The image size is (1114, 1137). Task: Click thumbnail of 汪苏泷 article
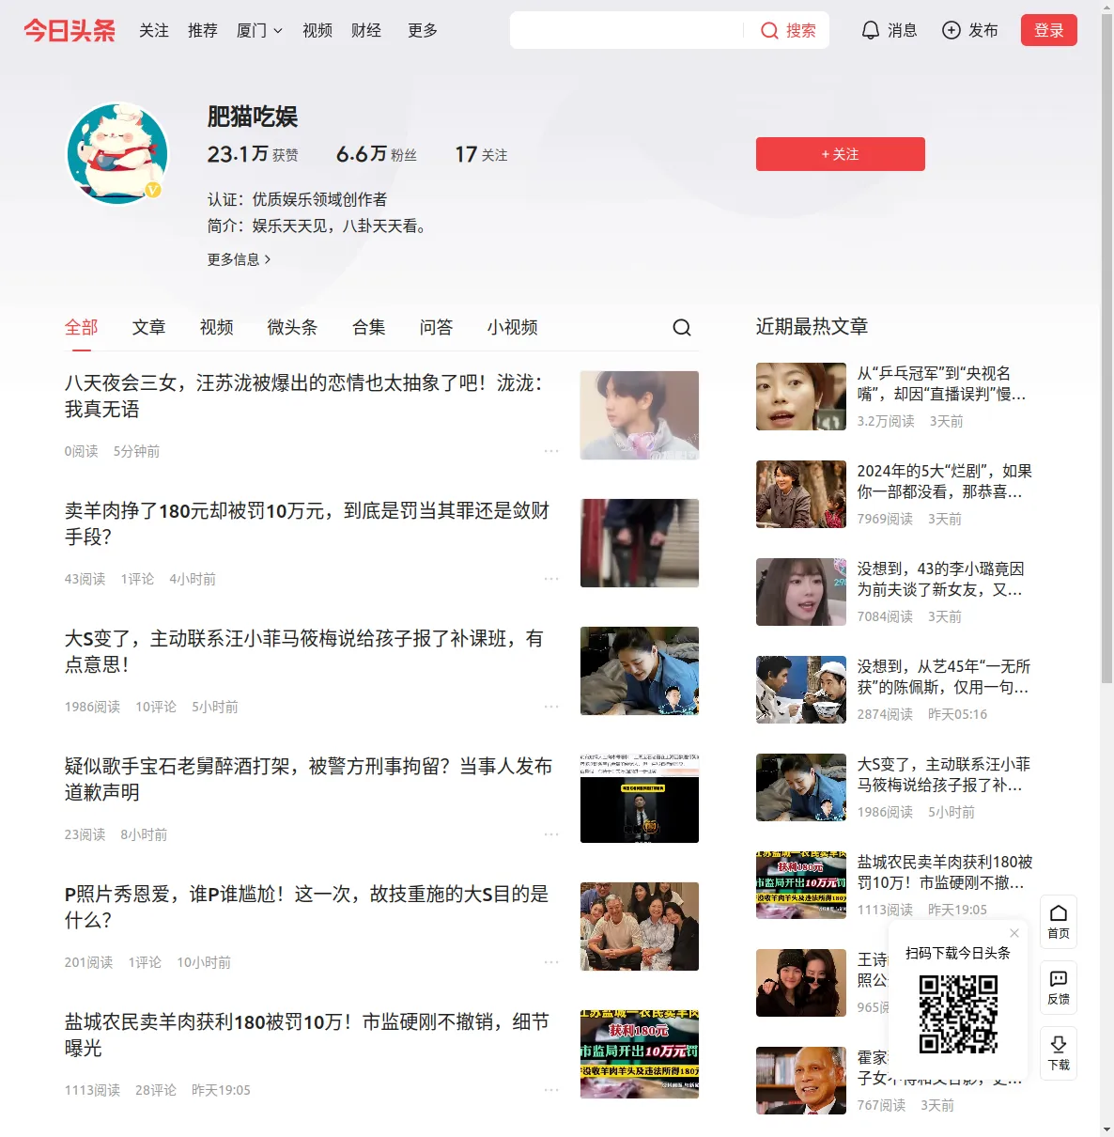pos(640,415)
